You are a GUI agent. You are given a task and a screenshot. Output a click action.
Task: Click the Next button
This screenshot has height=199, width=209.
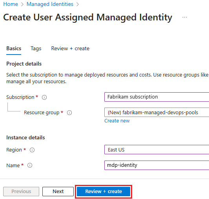pyautogui.click(x=58, y=192)
